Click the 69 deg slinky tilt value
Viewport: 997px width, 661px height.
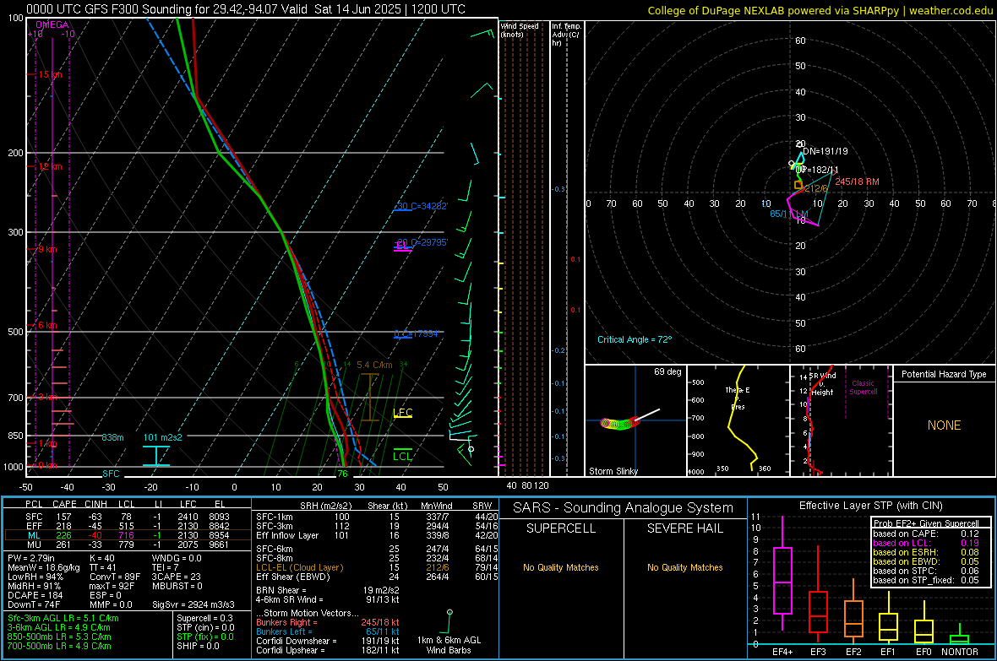point(667,371)
